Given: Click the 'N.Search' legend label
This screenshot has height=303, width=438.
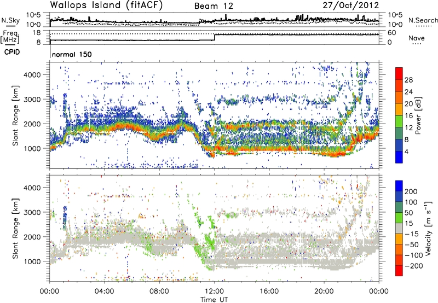Looking at the screenshot, I should (x=423, y=20).
